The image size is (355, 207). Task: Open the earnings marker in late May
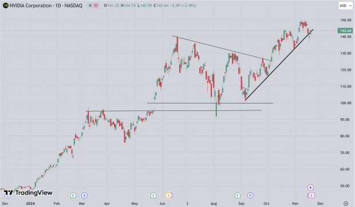(x=153, y=195)
